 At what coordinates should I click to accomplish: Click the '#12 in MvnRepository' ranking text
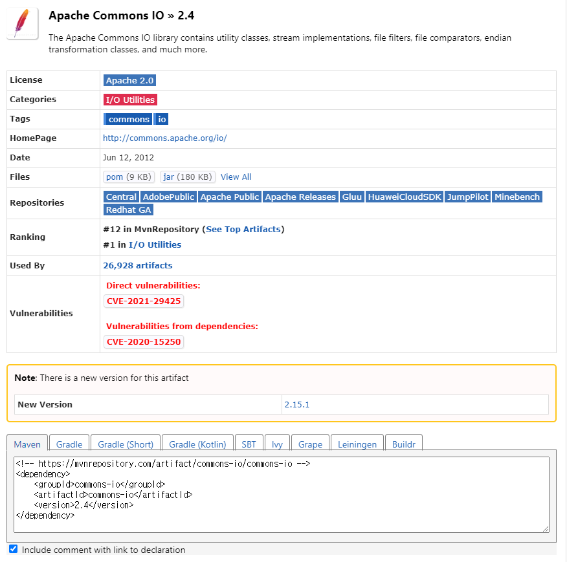pos(151,230)
